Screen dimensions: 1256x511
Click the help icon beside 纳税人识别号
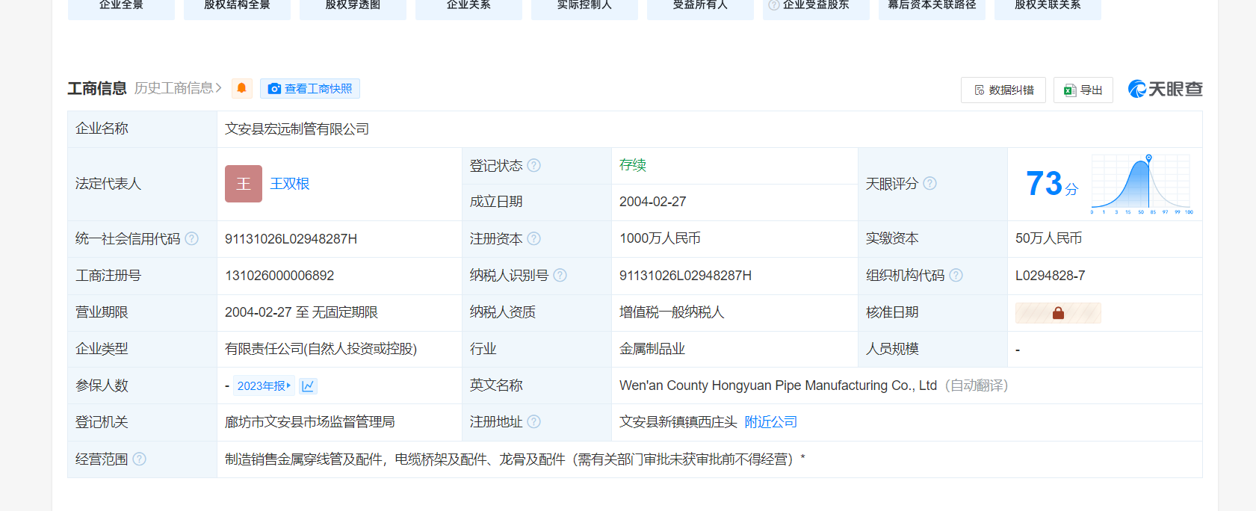[x=560, y=275]
